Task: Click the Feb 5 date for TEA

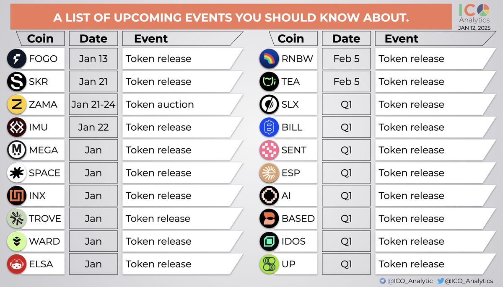Action: (x=346, y=82)
